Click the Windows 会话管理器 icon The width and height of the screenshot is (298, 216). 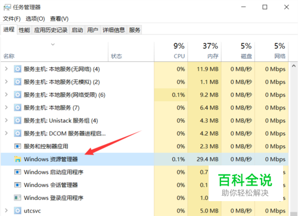[x=17, y=185]
